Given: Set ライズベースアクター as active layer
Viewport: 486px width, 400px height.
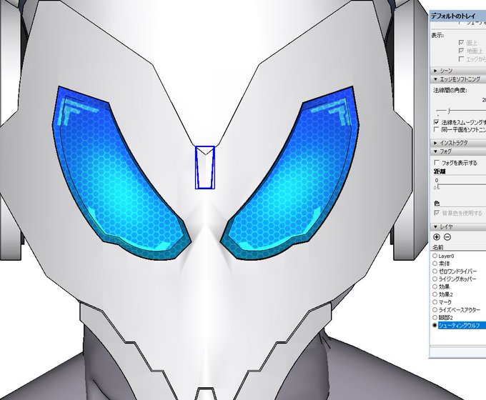Looking at the screenshot, I should tap(435, 310).
